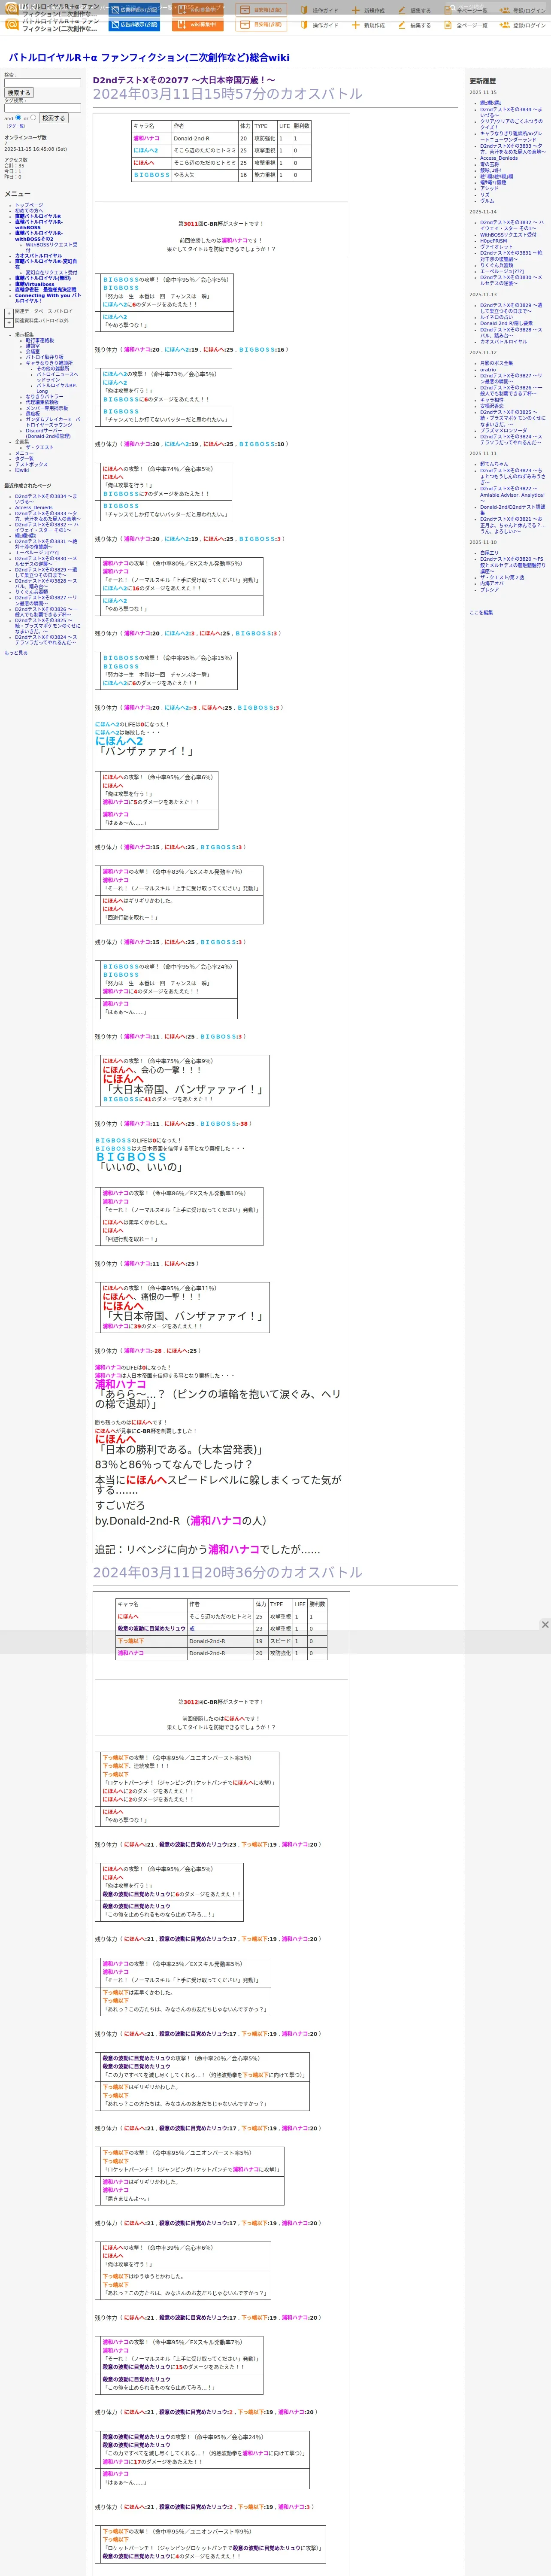Viewport: 551px width, 2576px height.
Task: Click the wiki logo icon in lower header row
Action: click(x=12, y=24)
